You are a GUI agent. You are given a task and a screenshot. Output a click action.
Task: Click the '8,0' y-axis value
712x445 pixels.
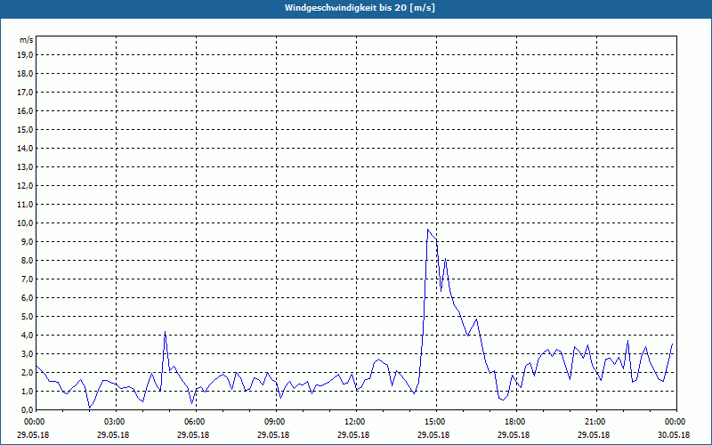[27, 260]
